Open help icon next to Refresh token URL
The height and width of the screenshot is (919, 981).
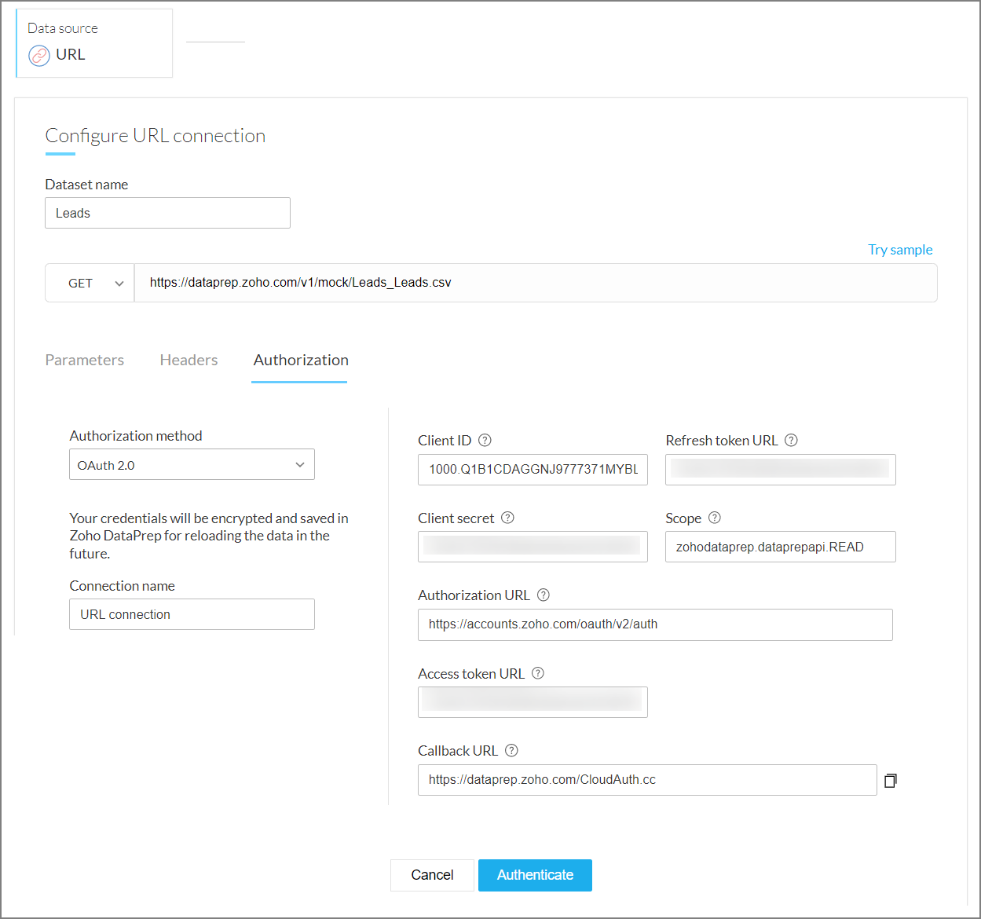point(791,441)
